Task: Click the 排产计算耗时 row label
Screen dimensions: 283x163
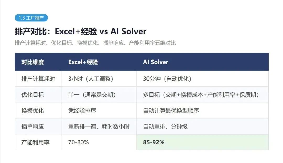Action: [38, 79]
